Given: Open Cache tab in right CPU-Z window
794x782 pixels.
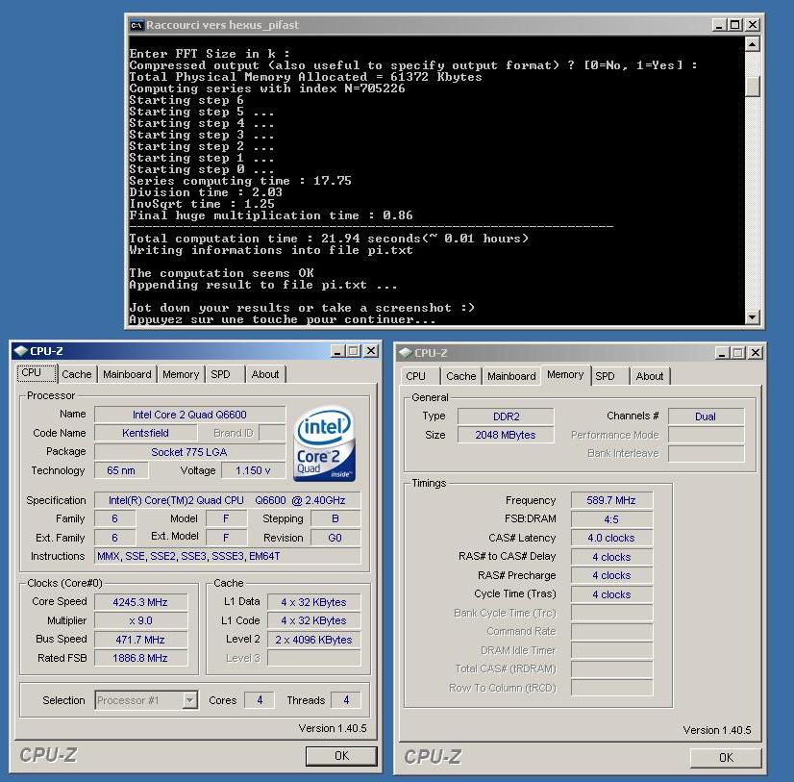Looking at the screenshot, I should click(461, 376).
